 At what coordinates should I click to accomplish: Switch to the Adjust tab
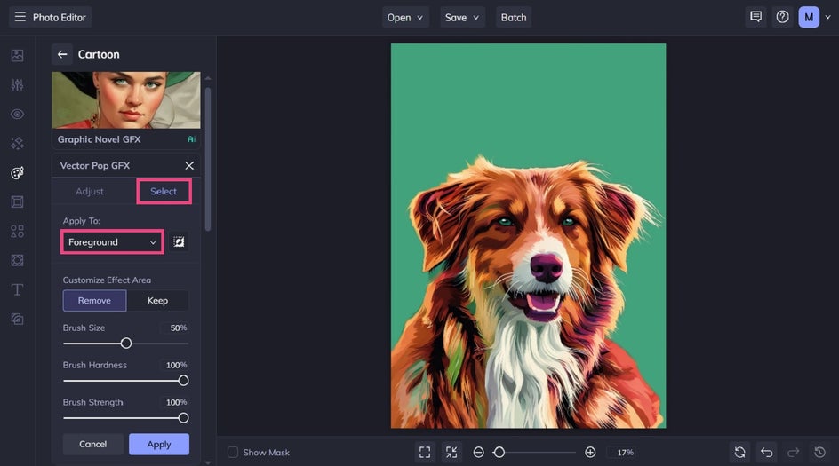pos(90,192)
